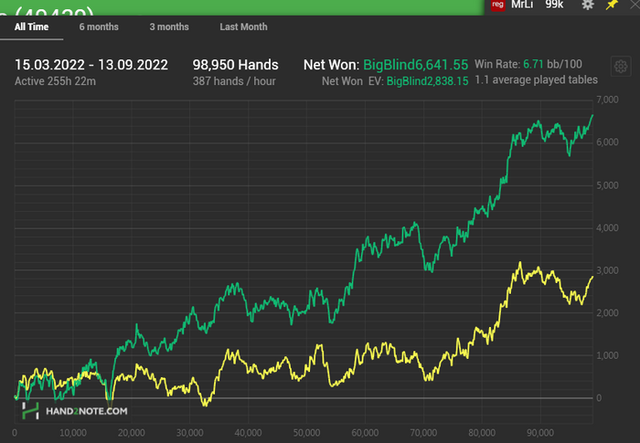Click the Active 255h 22m text
The image size is (640, 443).
(x=55, y=81)
